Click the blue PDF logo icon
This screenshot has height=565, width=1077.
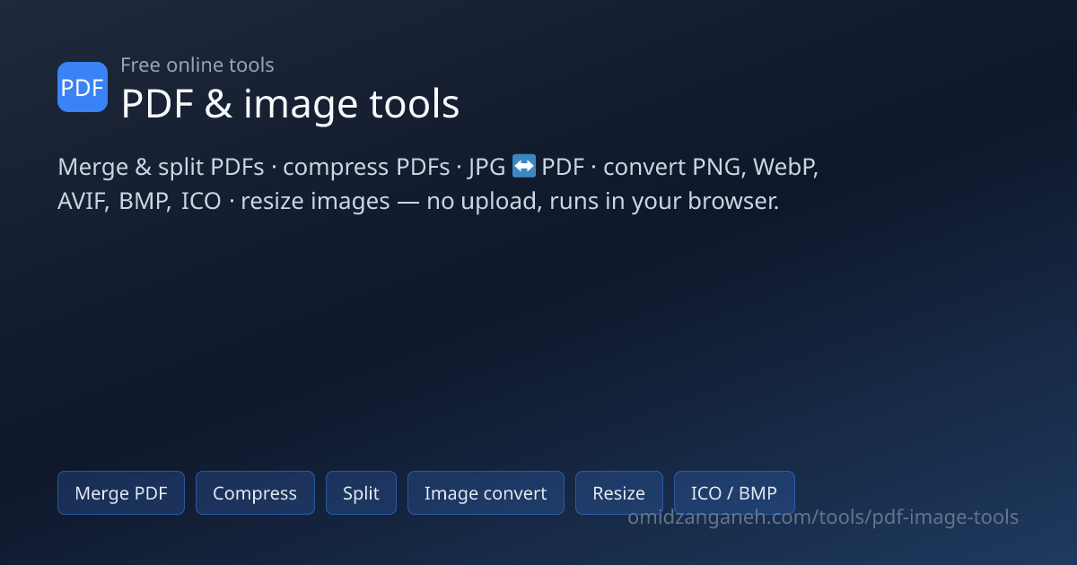pos(83,87)
